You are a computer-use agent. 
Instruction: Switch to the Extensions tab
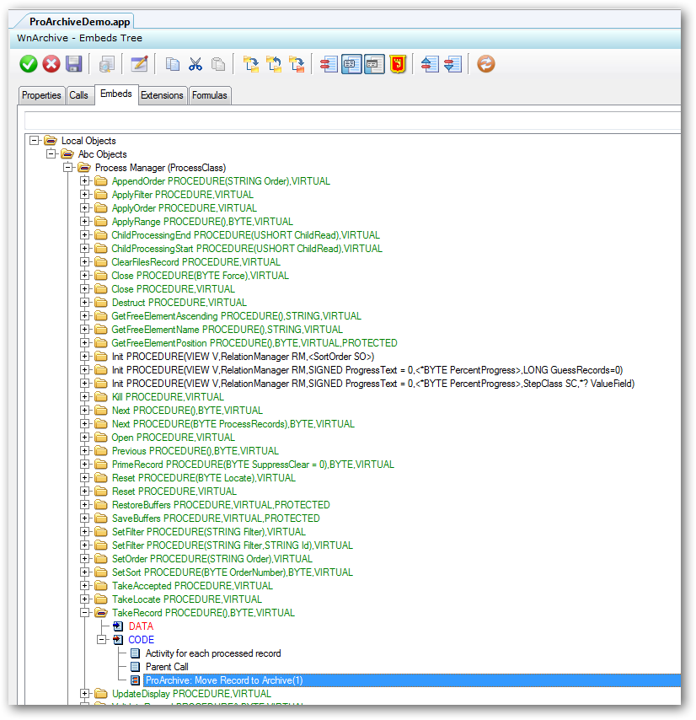162,95
